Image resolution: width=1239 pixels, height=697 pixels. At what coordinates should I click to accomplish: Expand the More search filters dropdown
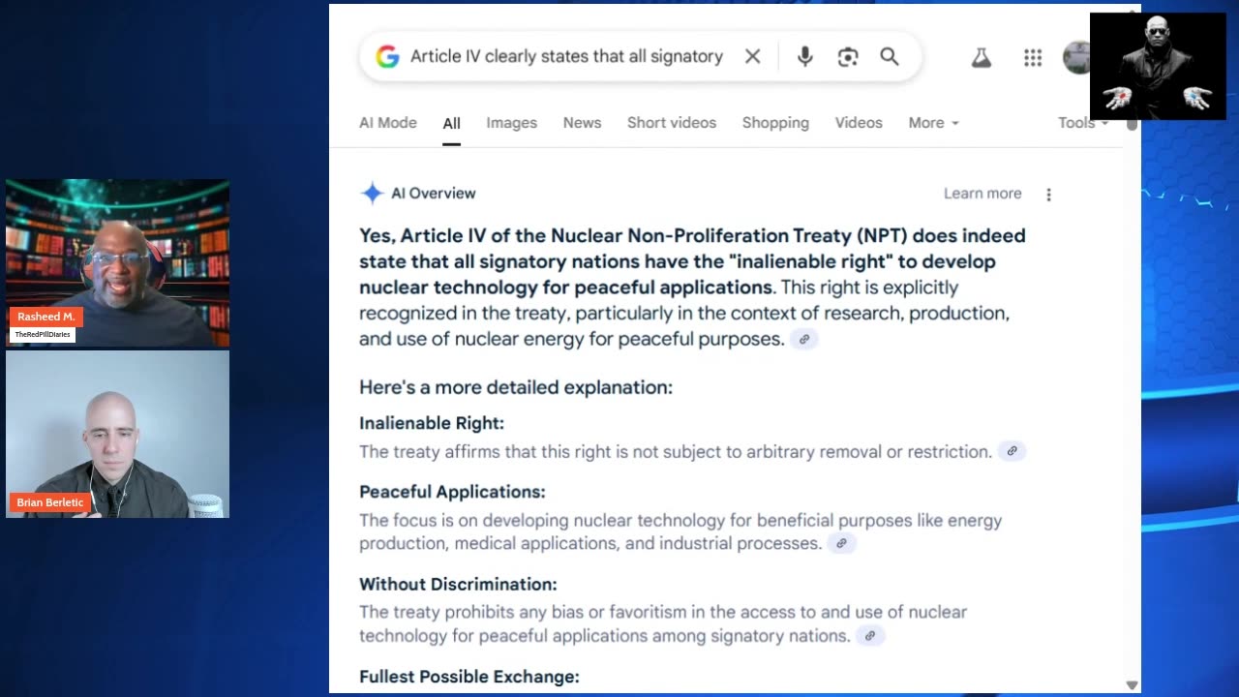tap(933, 123)
